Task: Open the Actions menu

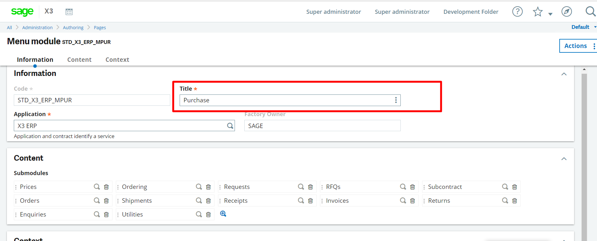Action: coord(578,46)
